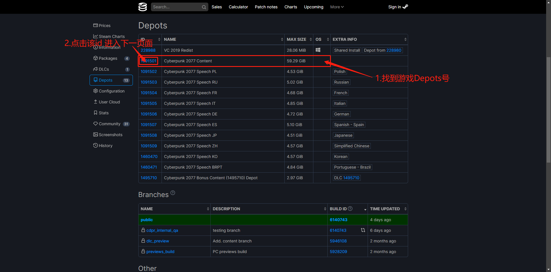Sort branches by DESCRIPTION column

pyautogui.click(x=269, y=209)
